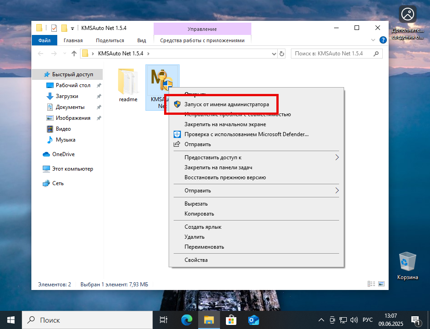Expand the Отправить submenu arrow
This screenshot has width=430, height=329.
[x=337, y=191]
